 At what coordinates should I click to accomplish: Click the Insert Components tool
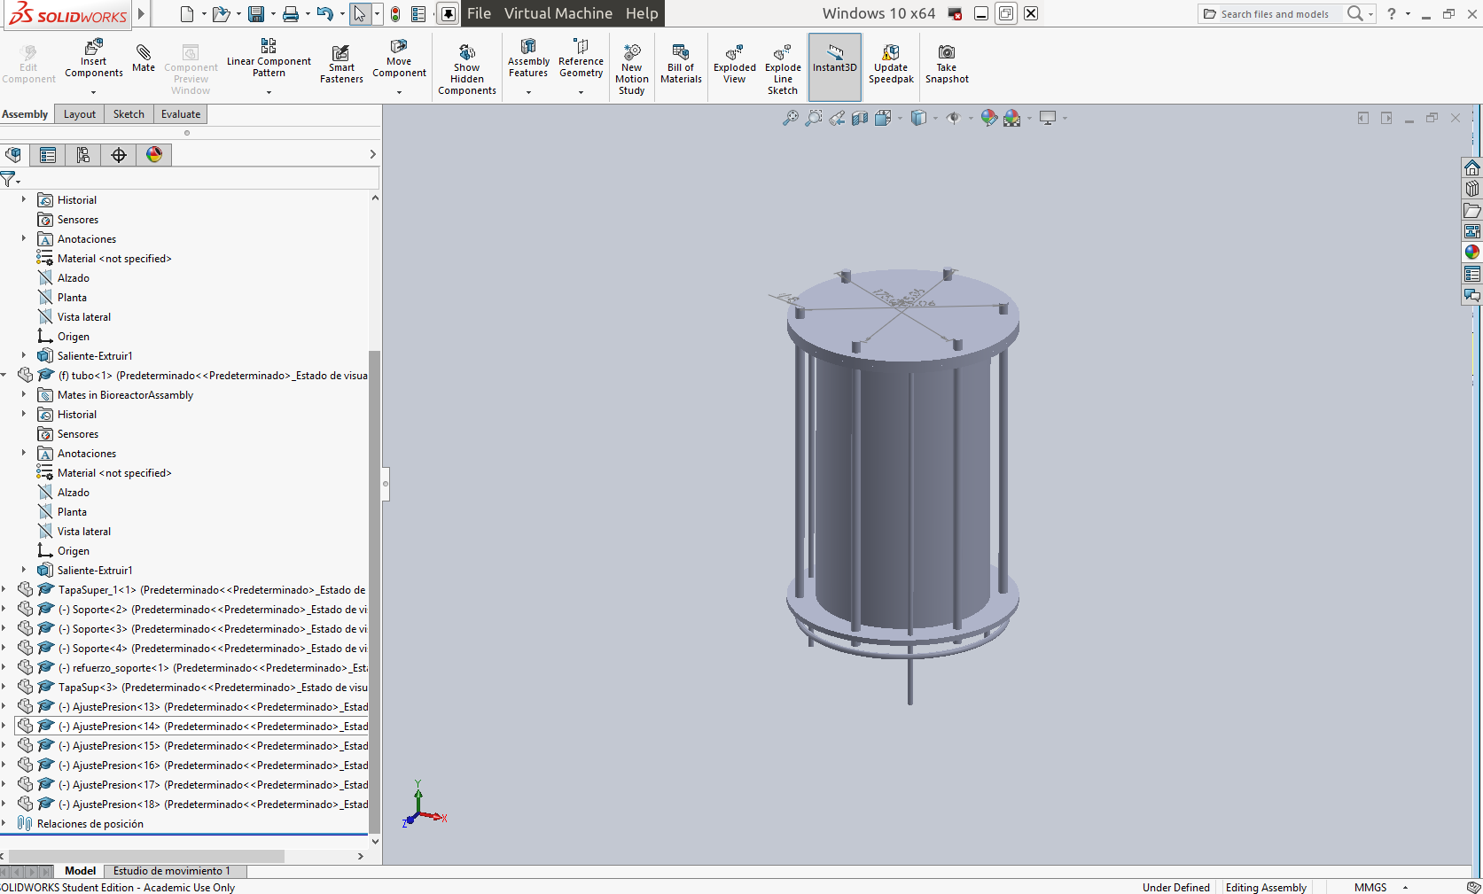pos(93,59)
